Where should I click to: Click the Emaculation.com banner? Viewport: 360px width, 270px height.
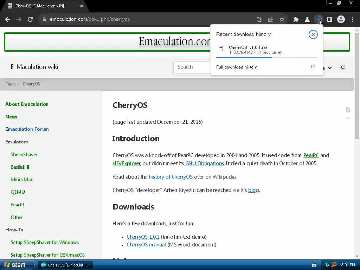point(177,42)
